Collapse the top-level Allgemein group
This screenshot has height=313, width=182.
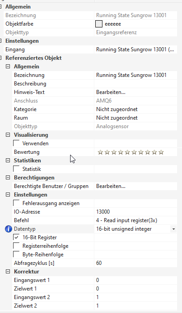(x=0, y=7)
